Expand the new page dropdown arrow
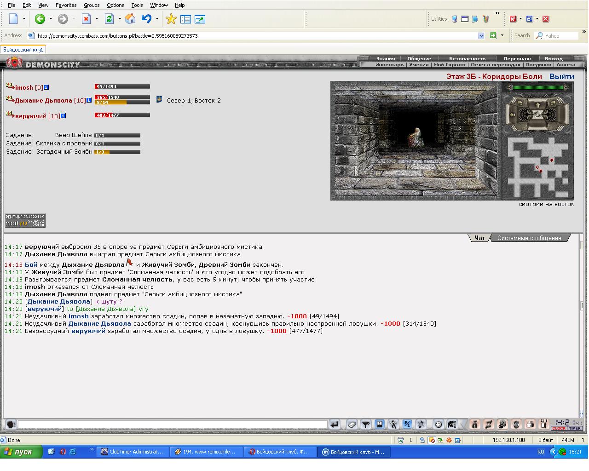 (24, 19)
